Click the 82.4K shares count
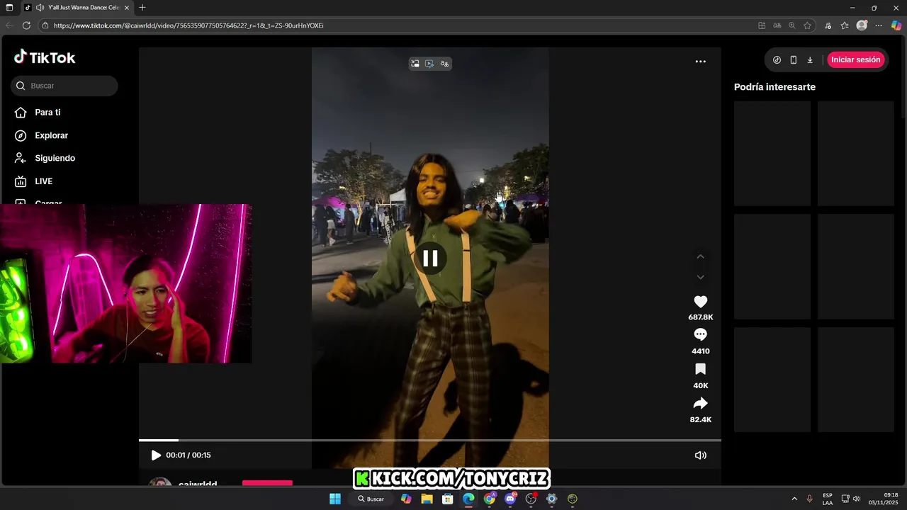Image resolution: width=907 pixels, height=510 pixels. [x=700, y=420]
